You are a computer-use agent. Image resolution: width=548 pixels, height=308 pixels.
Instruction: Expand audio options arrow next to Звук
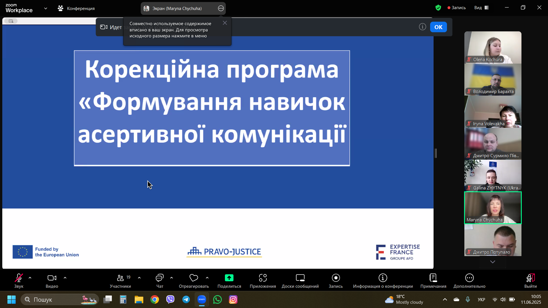pos(30,278)
